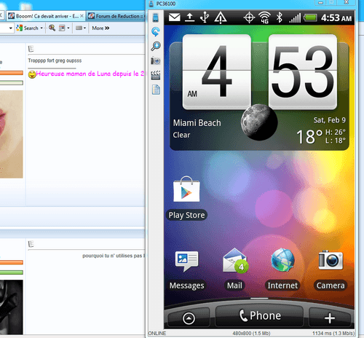
Task: Click the 480x800 resolution status text
Action: click(x=251, y=334)
